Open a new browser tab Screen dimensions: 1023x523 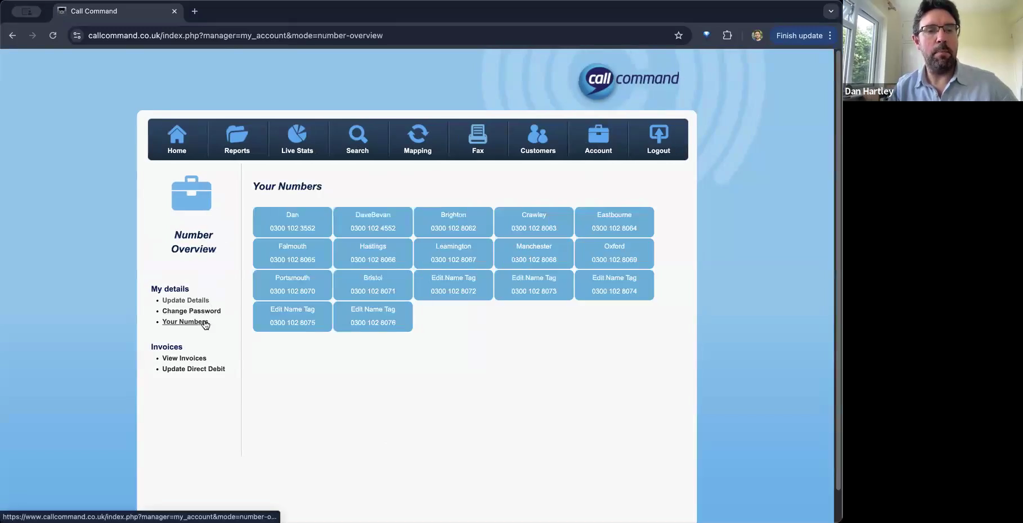pos(195,11)
